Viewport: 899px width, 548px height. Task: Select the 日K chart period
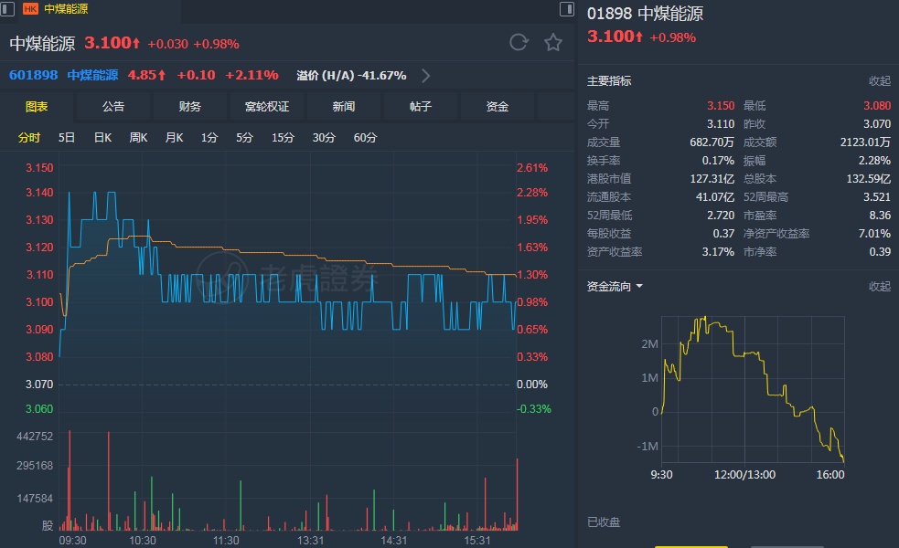click(x=102, y=137)
